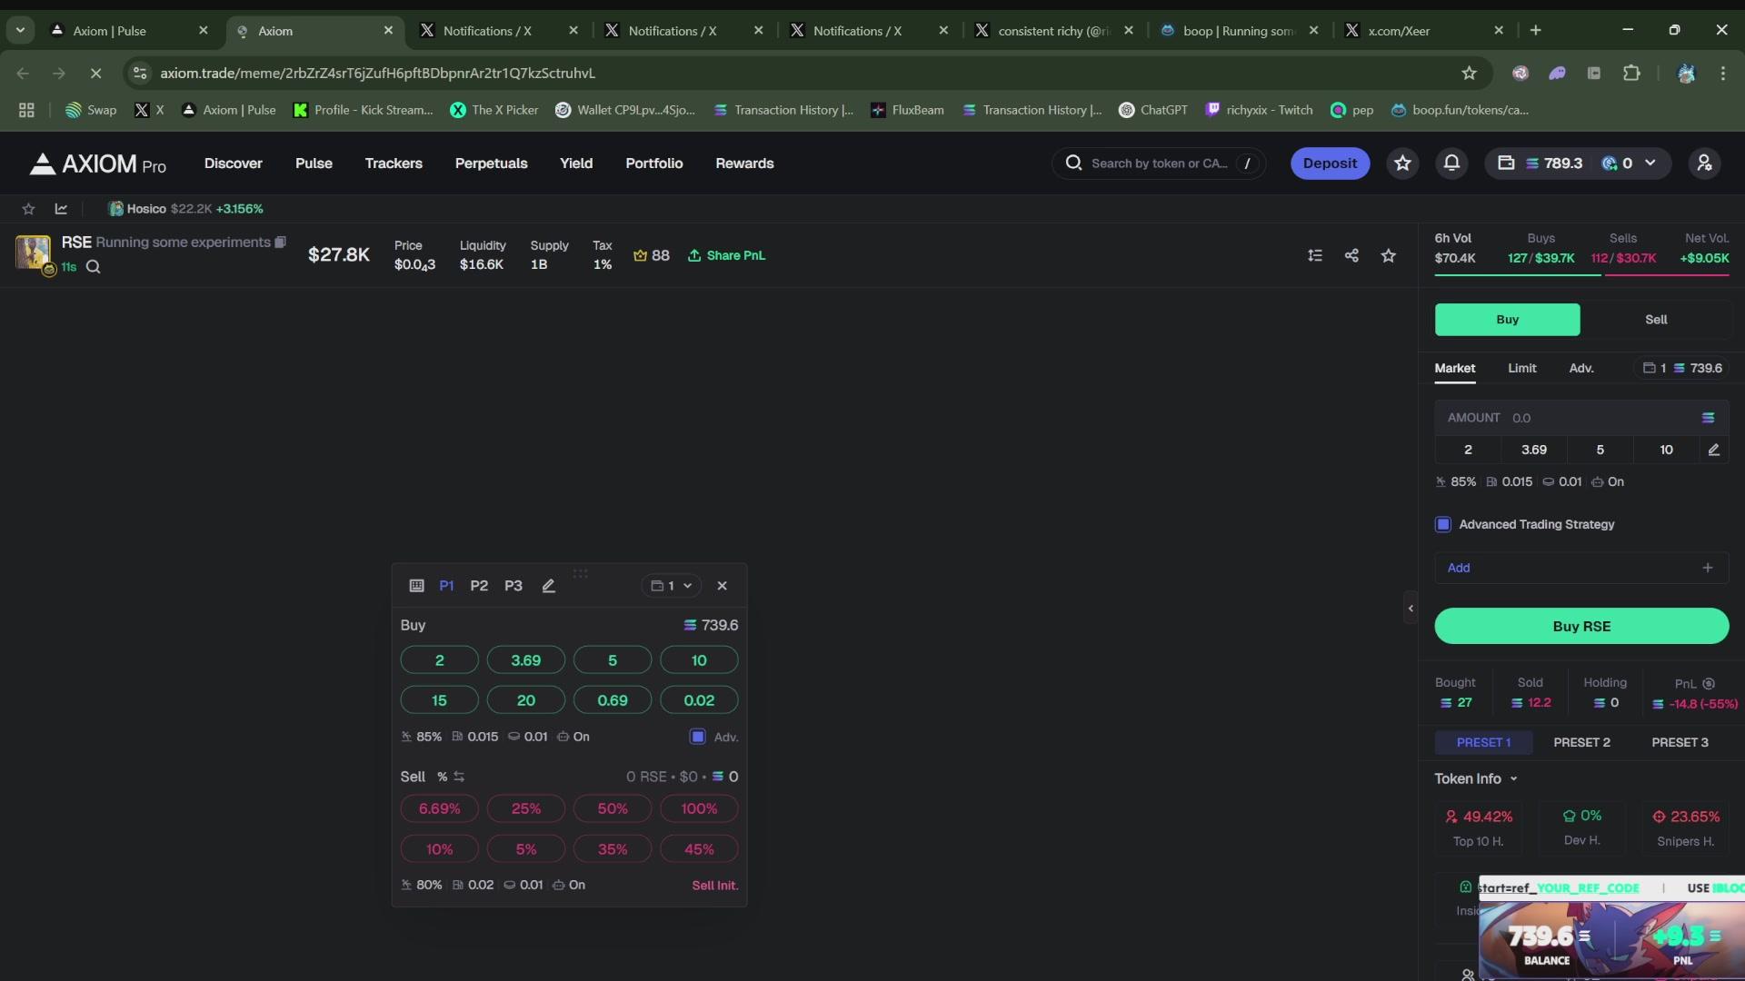Click the AMOUNT input field

[x=1581, y=418]
